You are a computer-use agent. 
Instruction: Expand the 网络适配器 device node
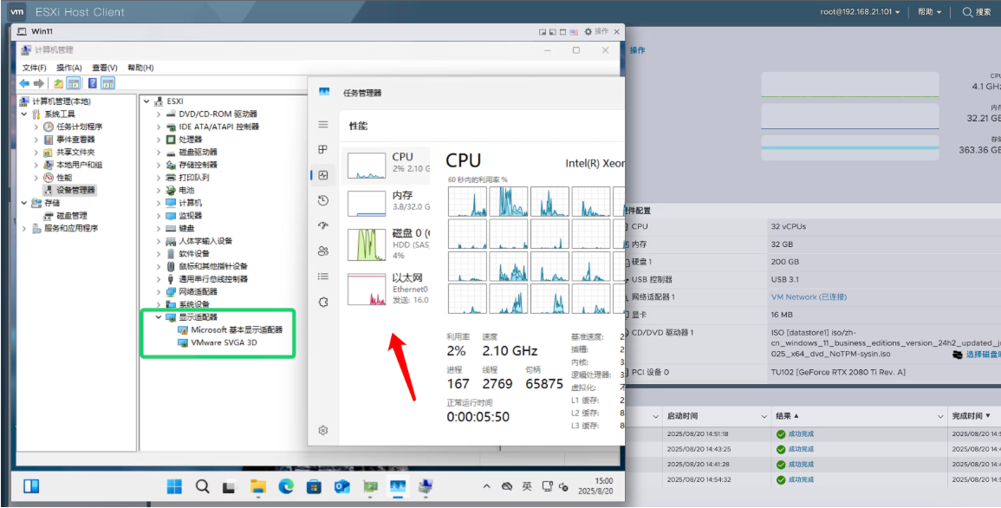(159, 291)
